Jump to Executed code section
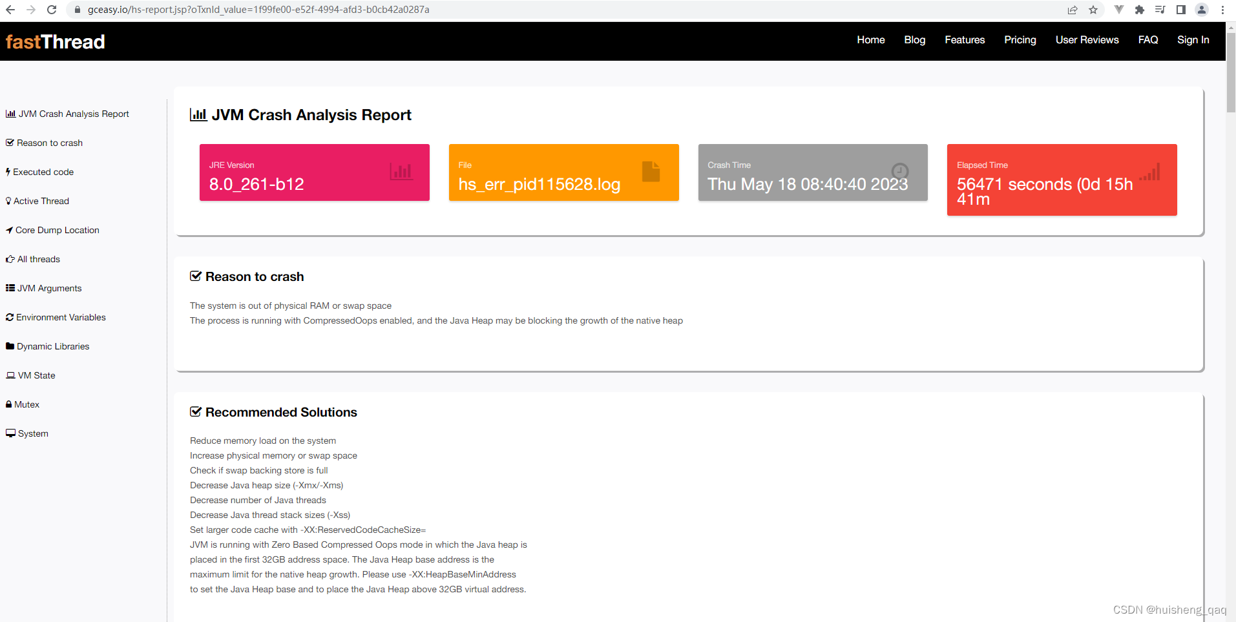 39,172
